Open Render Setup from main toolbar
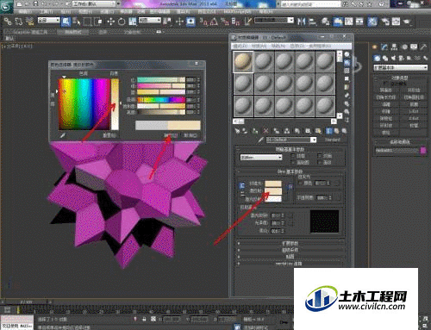The height and width of the screenshot is (330, 431). click(x=385, y=22)
